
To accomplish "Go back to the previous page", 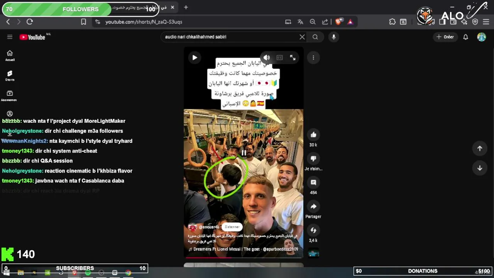I will [8, 22].
